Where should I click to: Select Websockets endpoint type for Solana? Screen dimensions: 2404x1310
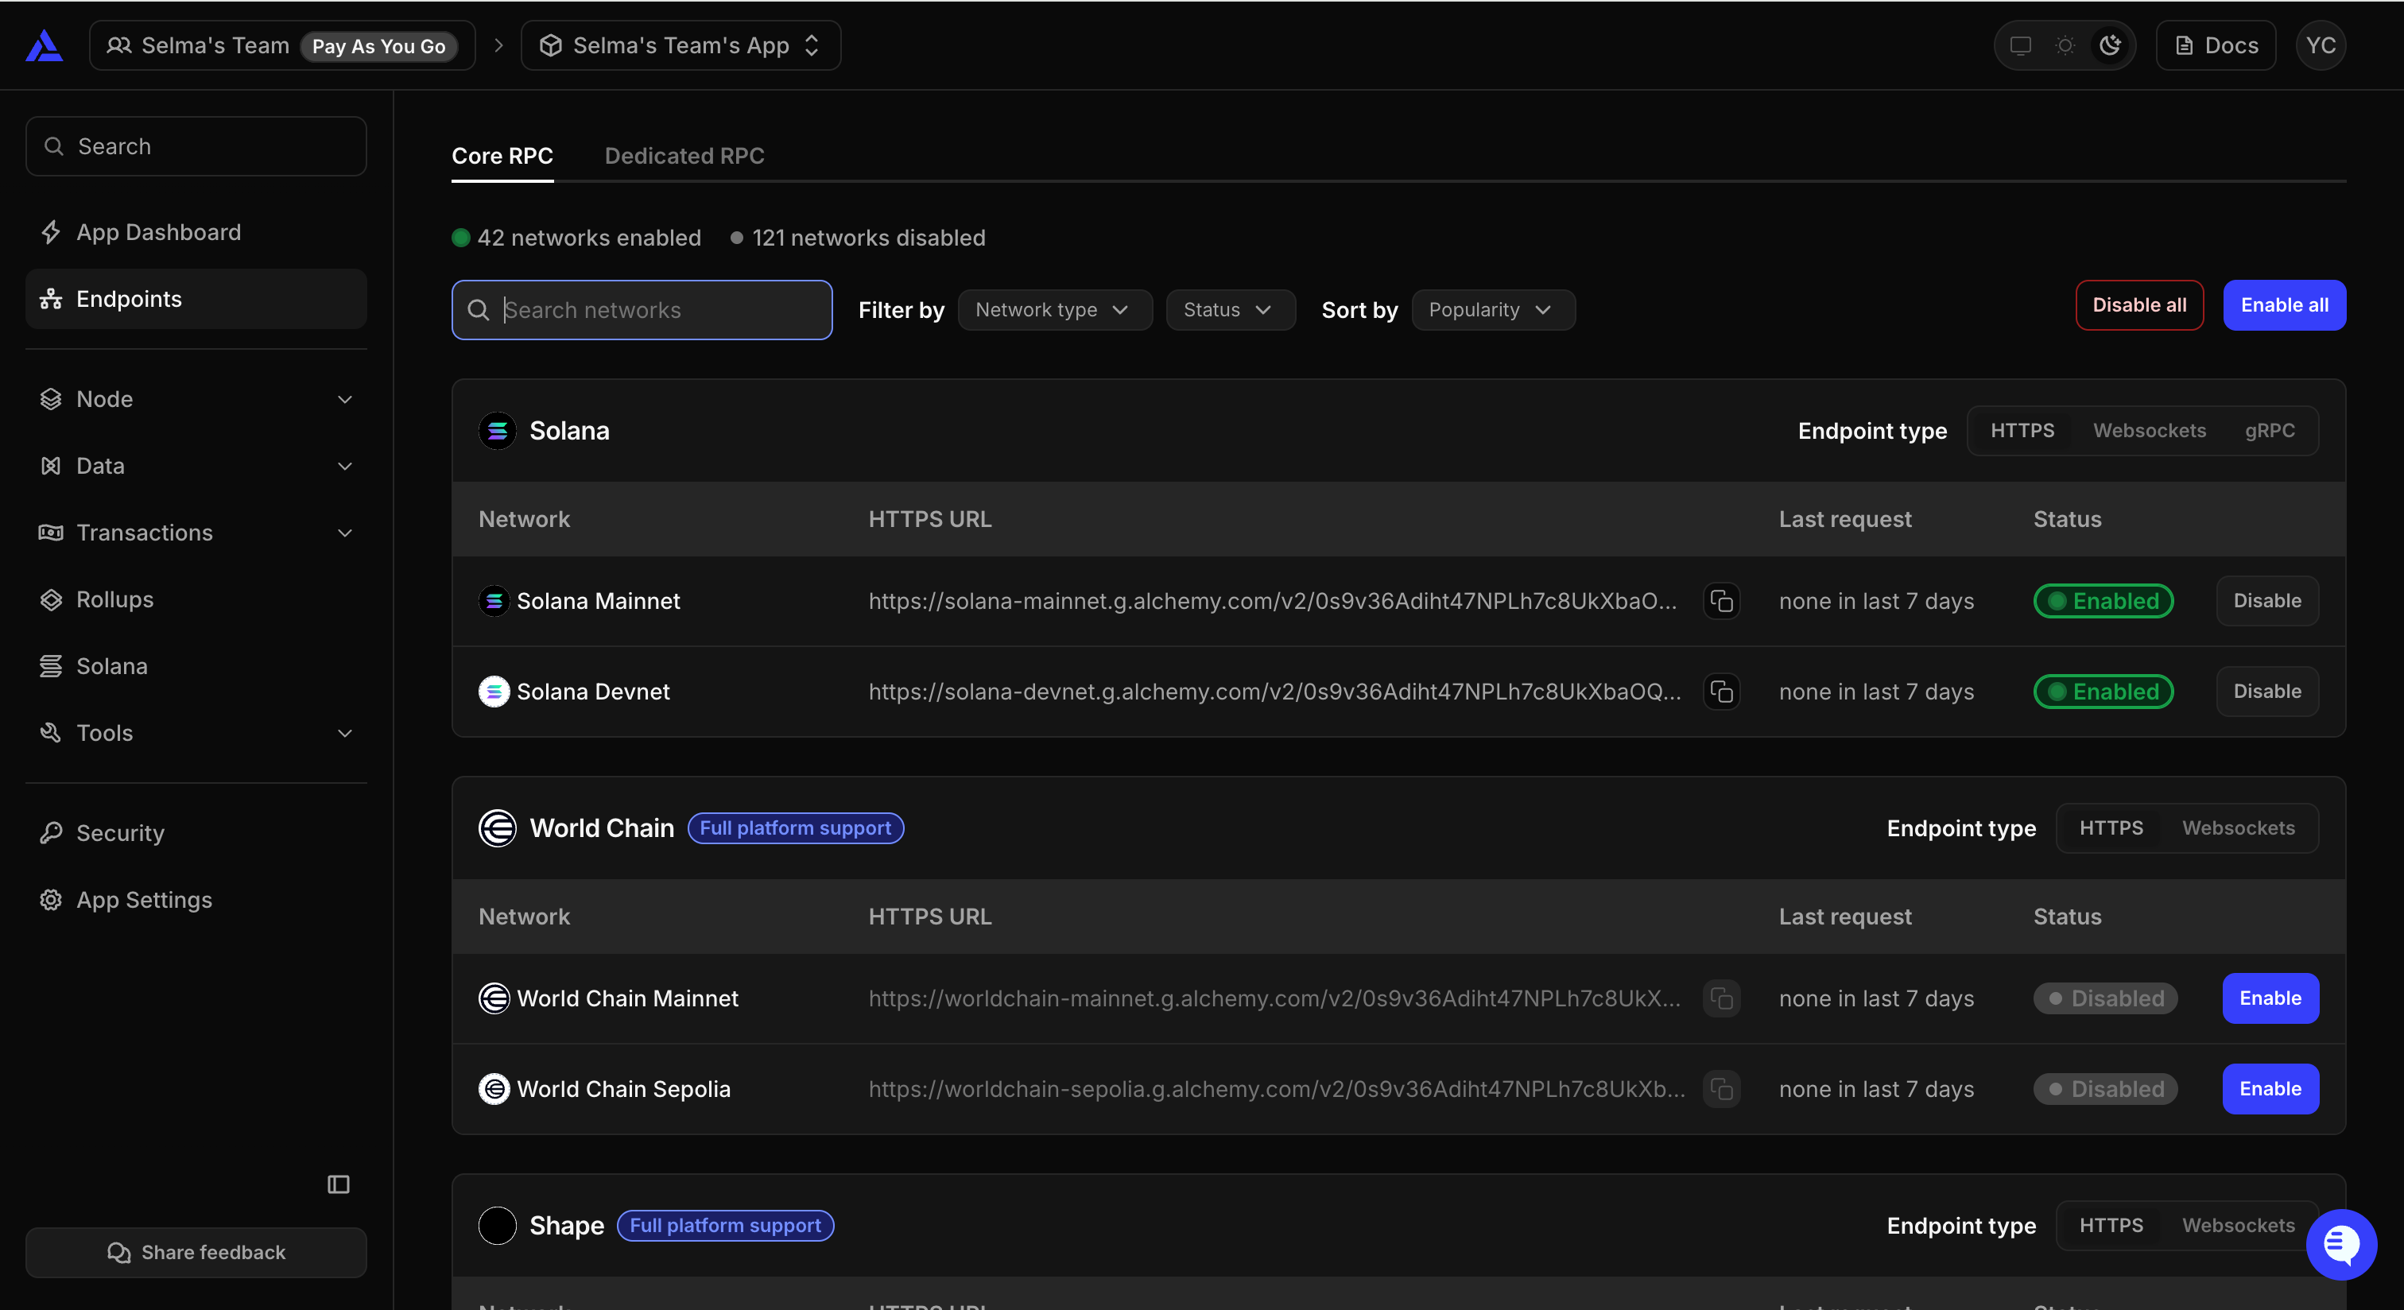[2148, 430]
